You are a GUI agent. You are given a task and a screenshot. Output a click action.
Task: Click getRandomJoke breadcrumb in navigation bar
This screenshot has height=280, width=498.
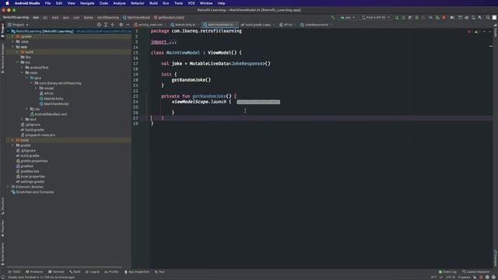[169, 17]
